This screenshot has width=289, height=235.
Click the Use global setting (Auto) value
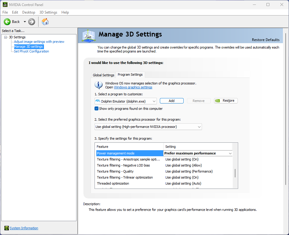pos(183,183)
